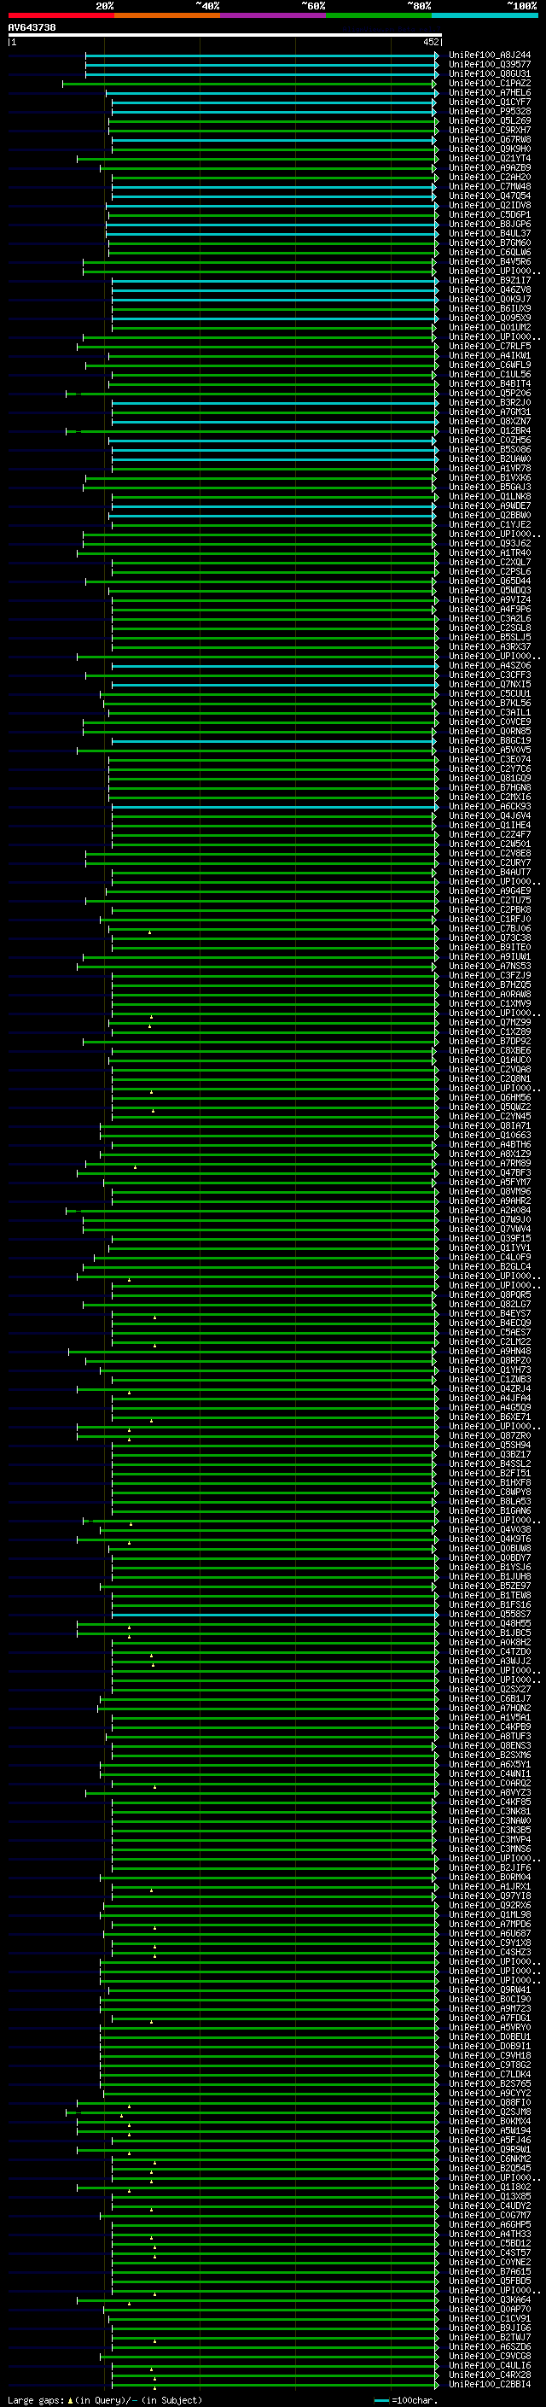The image size is (546, 2407).
Task: Select the UniRef100_Q88FI0 label
Action: click(490, 2102)
